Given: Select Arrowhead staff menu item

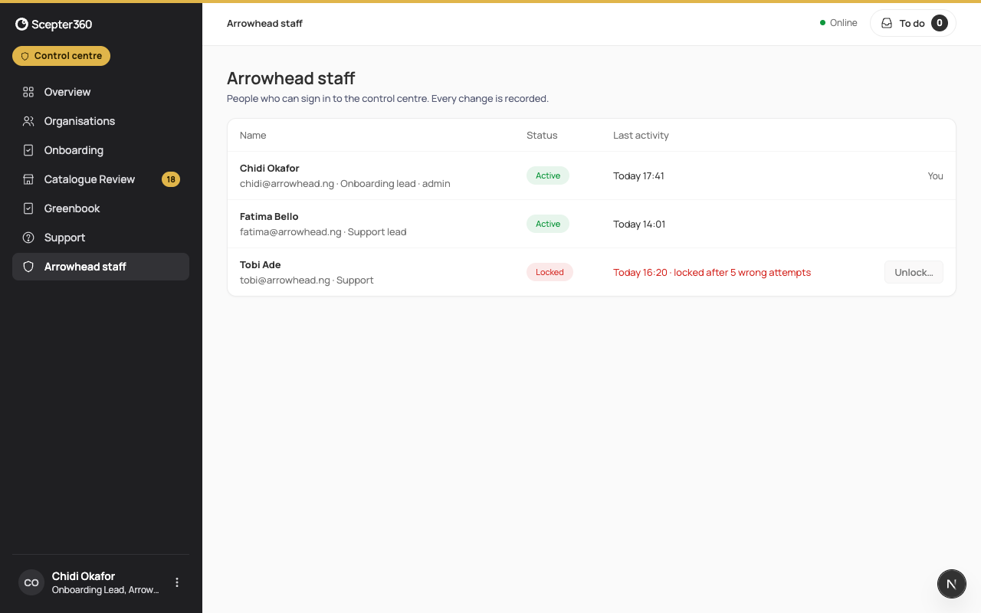Looking at the screenshot, I should click(100, 267).
